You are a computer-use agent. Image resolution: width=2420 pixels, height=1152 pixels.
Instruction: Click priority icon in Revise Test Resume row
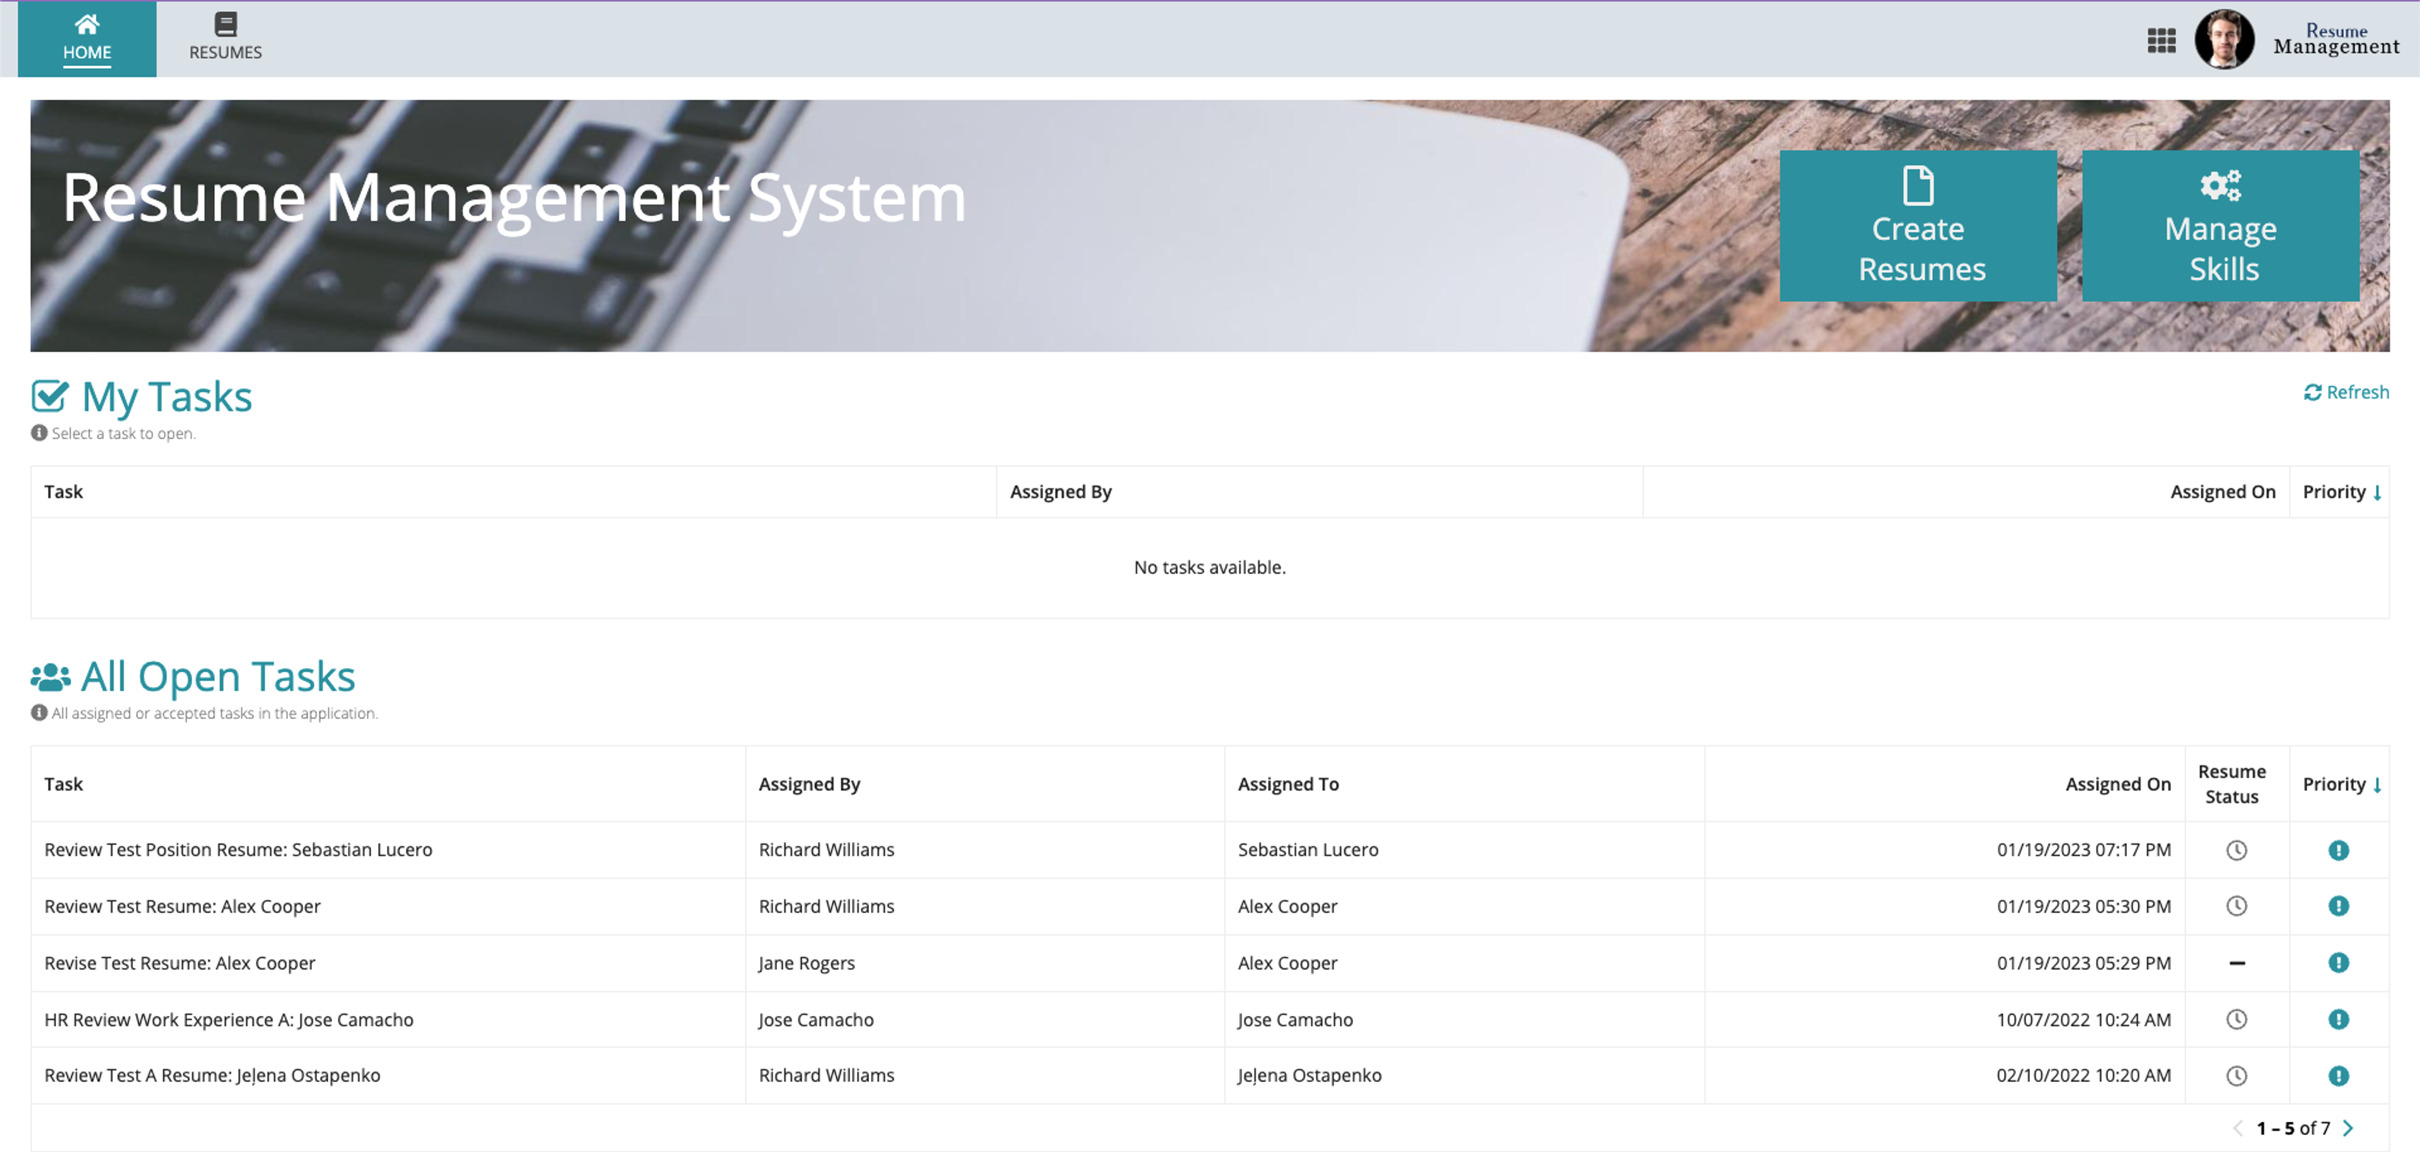pos(2338,962)
